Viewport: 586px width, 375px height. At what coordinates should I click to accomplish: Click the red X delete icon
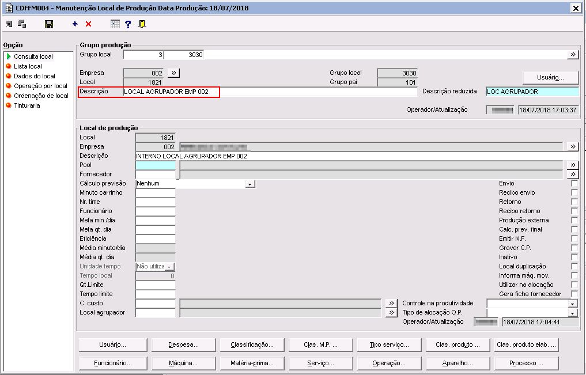(x=89, y=24)
